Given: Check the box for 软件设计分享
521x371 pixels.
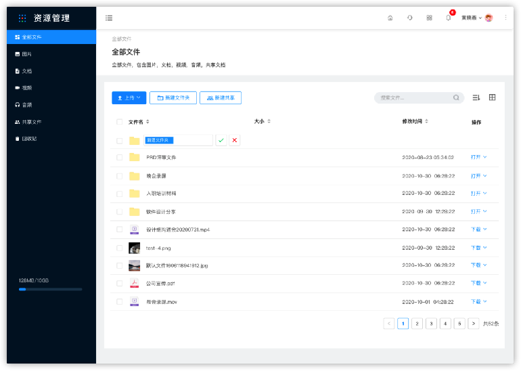Looking at the screenshot, I should pos(119,212).
